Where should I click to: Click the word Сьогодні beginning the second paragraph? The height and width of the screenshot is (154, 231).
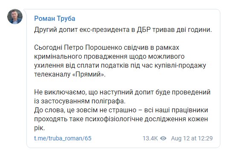(48, 48)
